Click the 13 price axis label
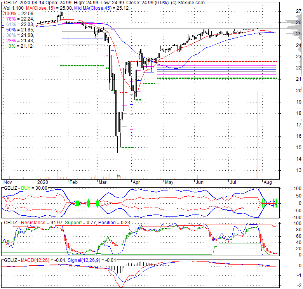303x289 pixels. [x=299, y=170]
